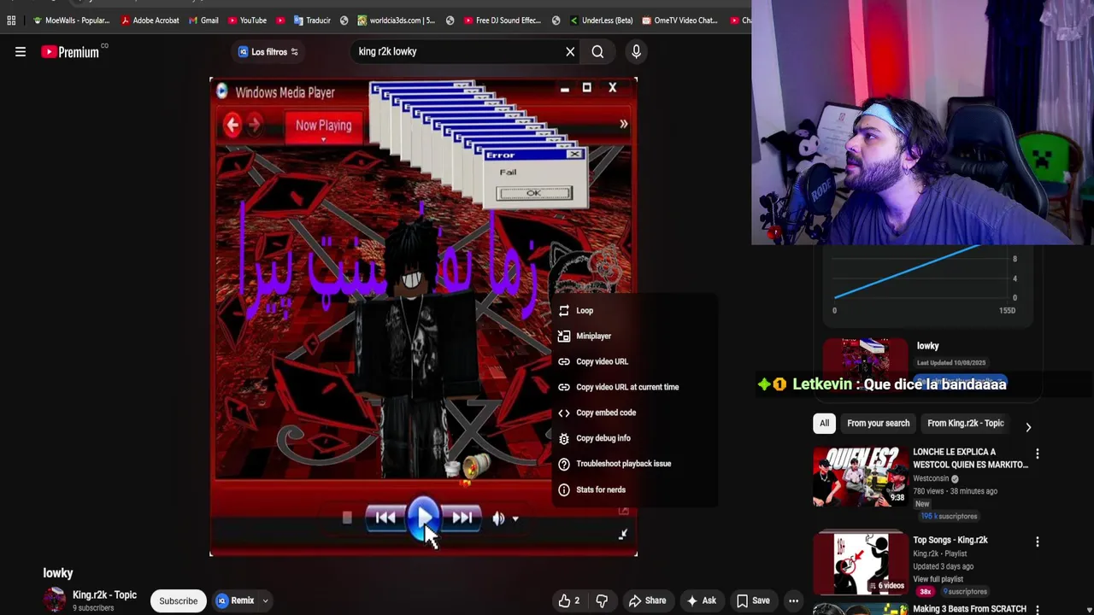
Task: Open the Free DJ Sound Effects bookmark
Action: (502, 20)
